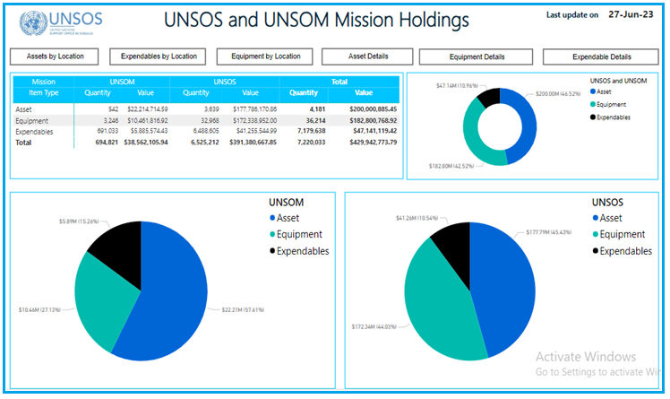
Task: Click the $47,141,119.42 total value
Action: pyautogui.click(x=374, y=131)
